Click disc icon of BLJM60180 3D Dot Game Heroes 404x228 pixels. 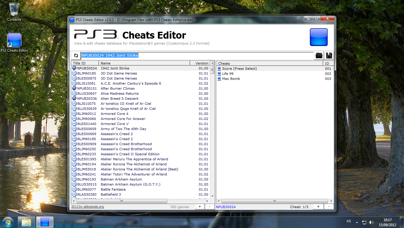pos(74,73)
